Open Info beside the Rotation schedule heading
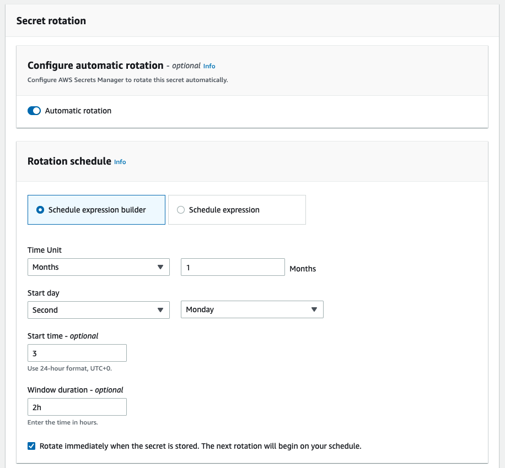505x468 pixels. click(120, 162)
